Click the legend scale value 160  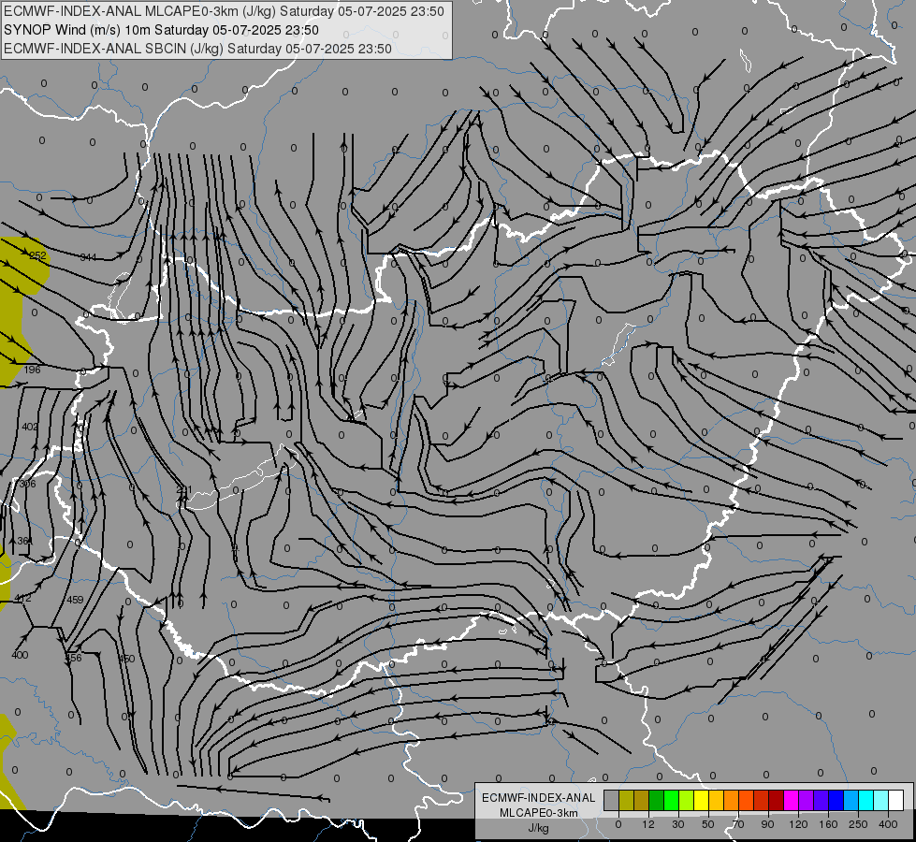[828, 824]
